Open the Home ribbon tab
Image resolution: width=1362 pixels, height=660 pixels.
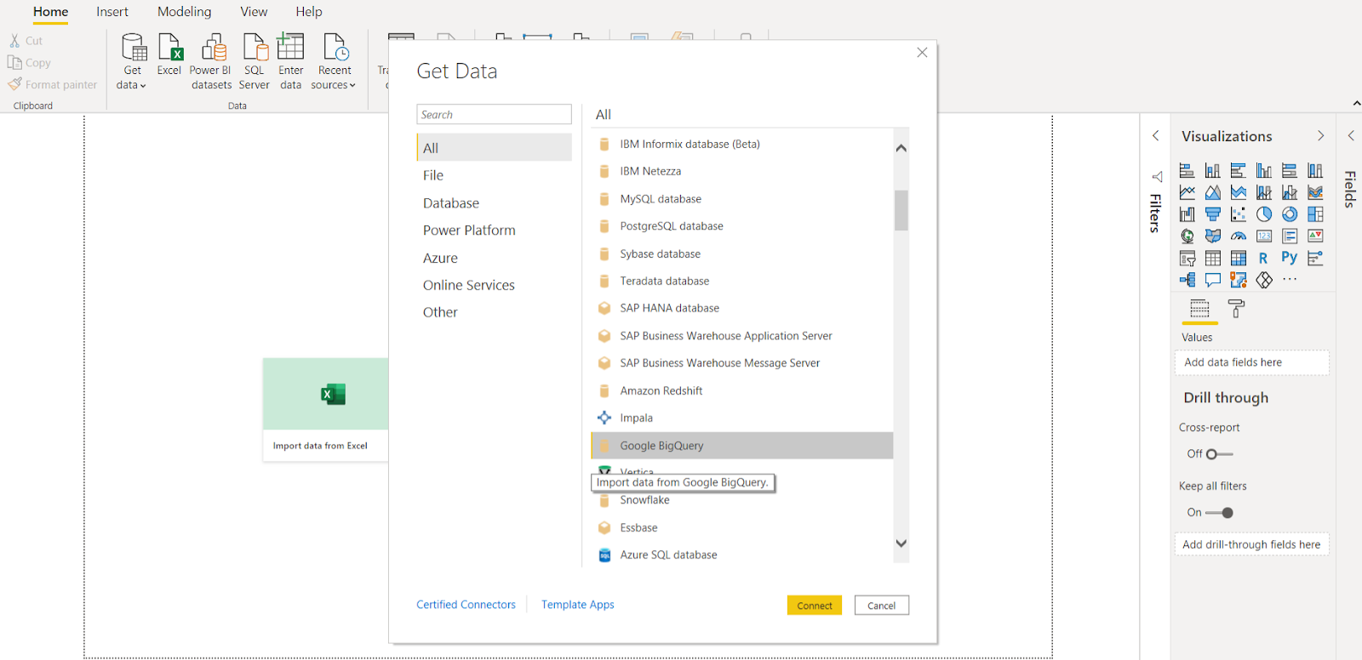(x=51, y=12)
